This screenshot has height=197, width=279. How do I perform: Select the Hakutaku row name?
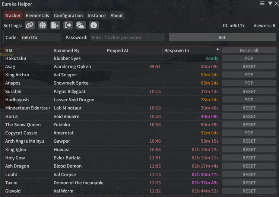[16, 58]
